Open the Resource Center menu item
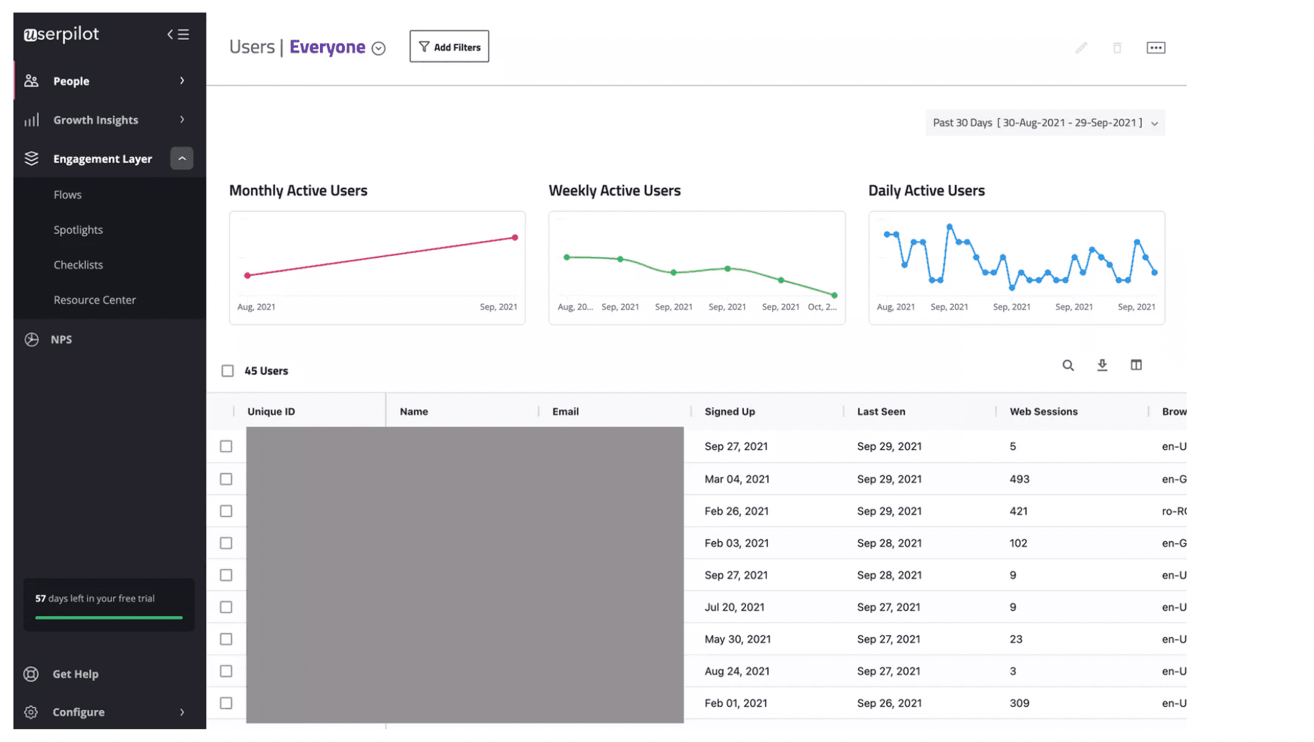This screenshot has height=742, width=1314. click(x=95, y=300)
